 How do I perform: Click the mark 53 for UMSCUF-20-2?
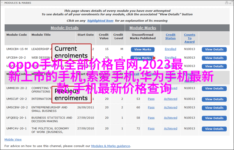pos(138,99)
